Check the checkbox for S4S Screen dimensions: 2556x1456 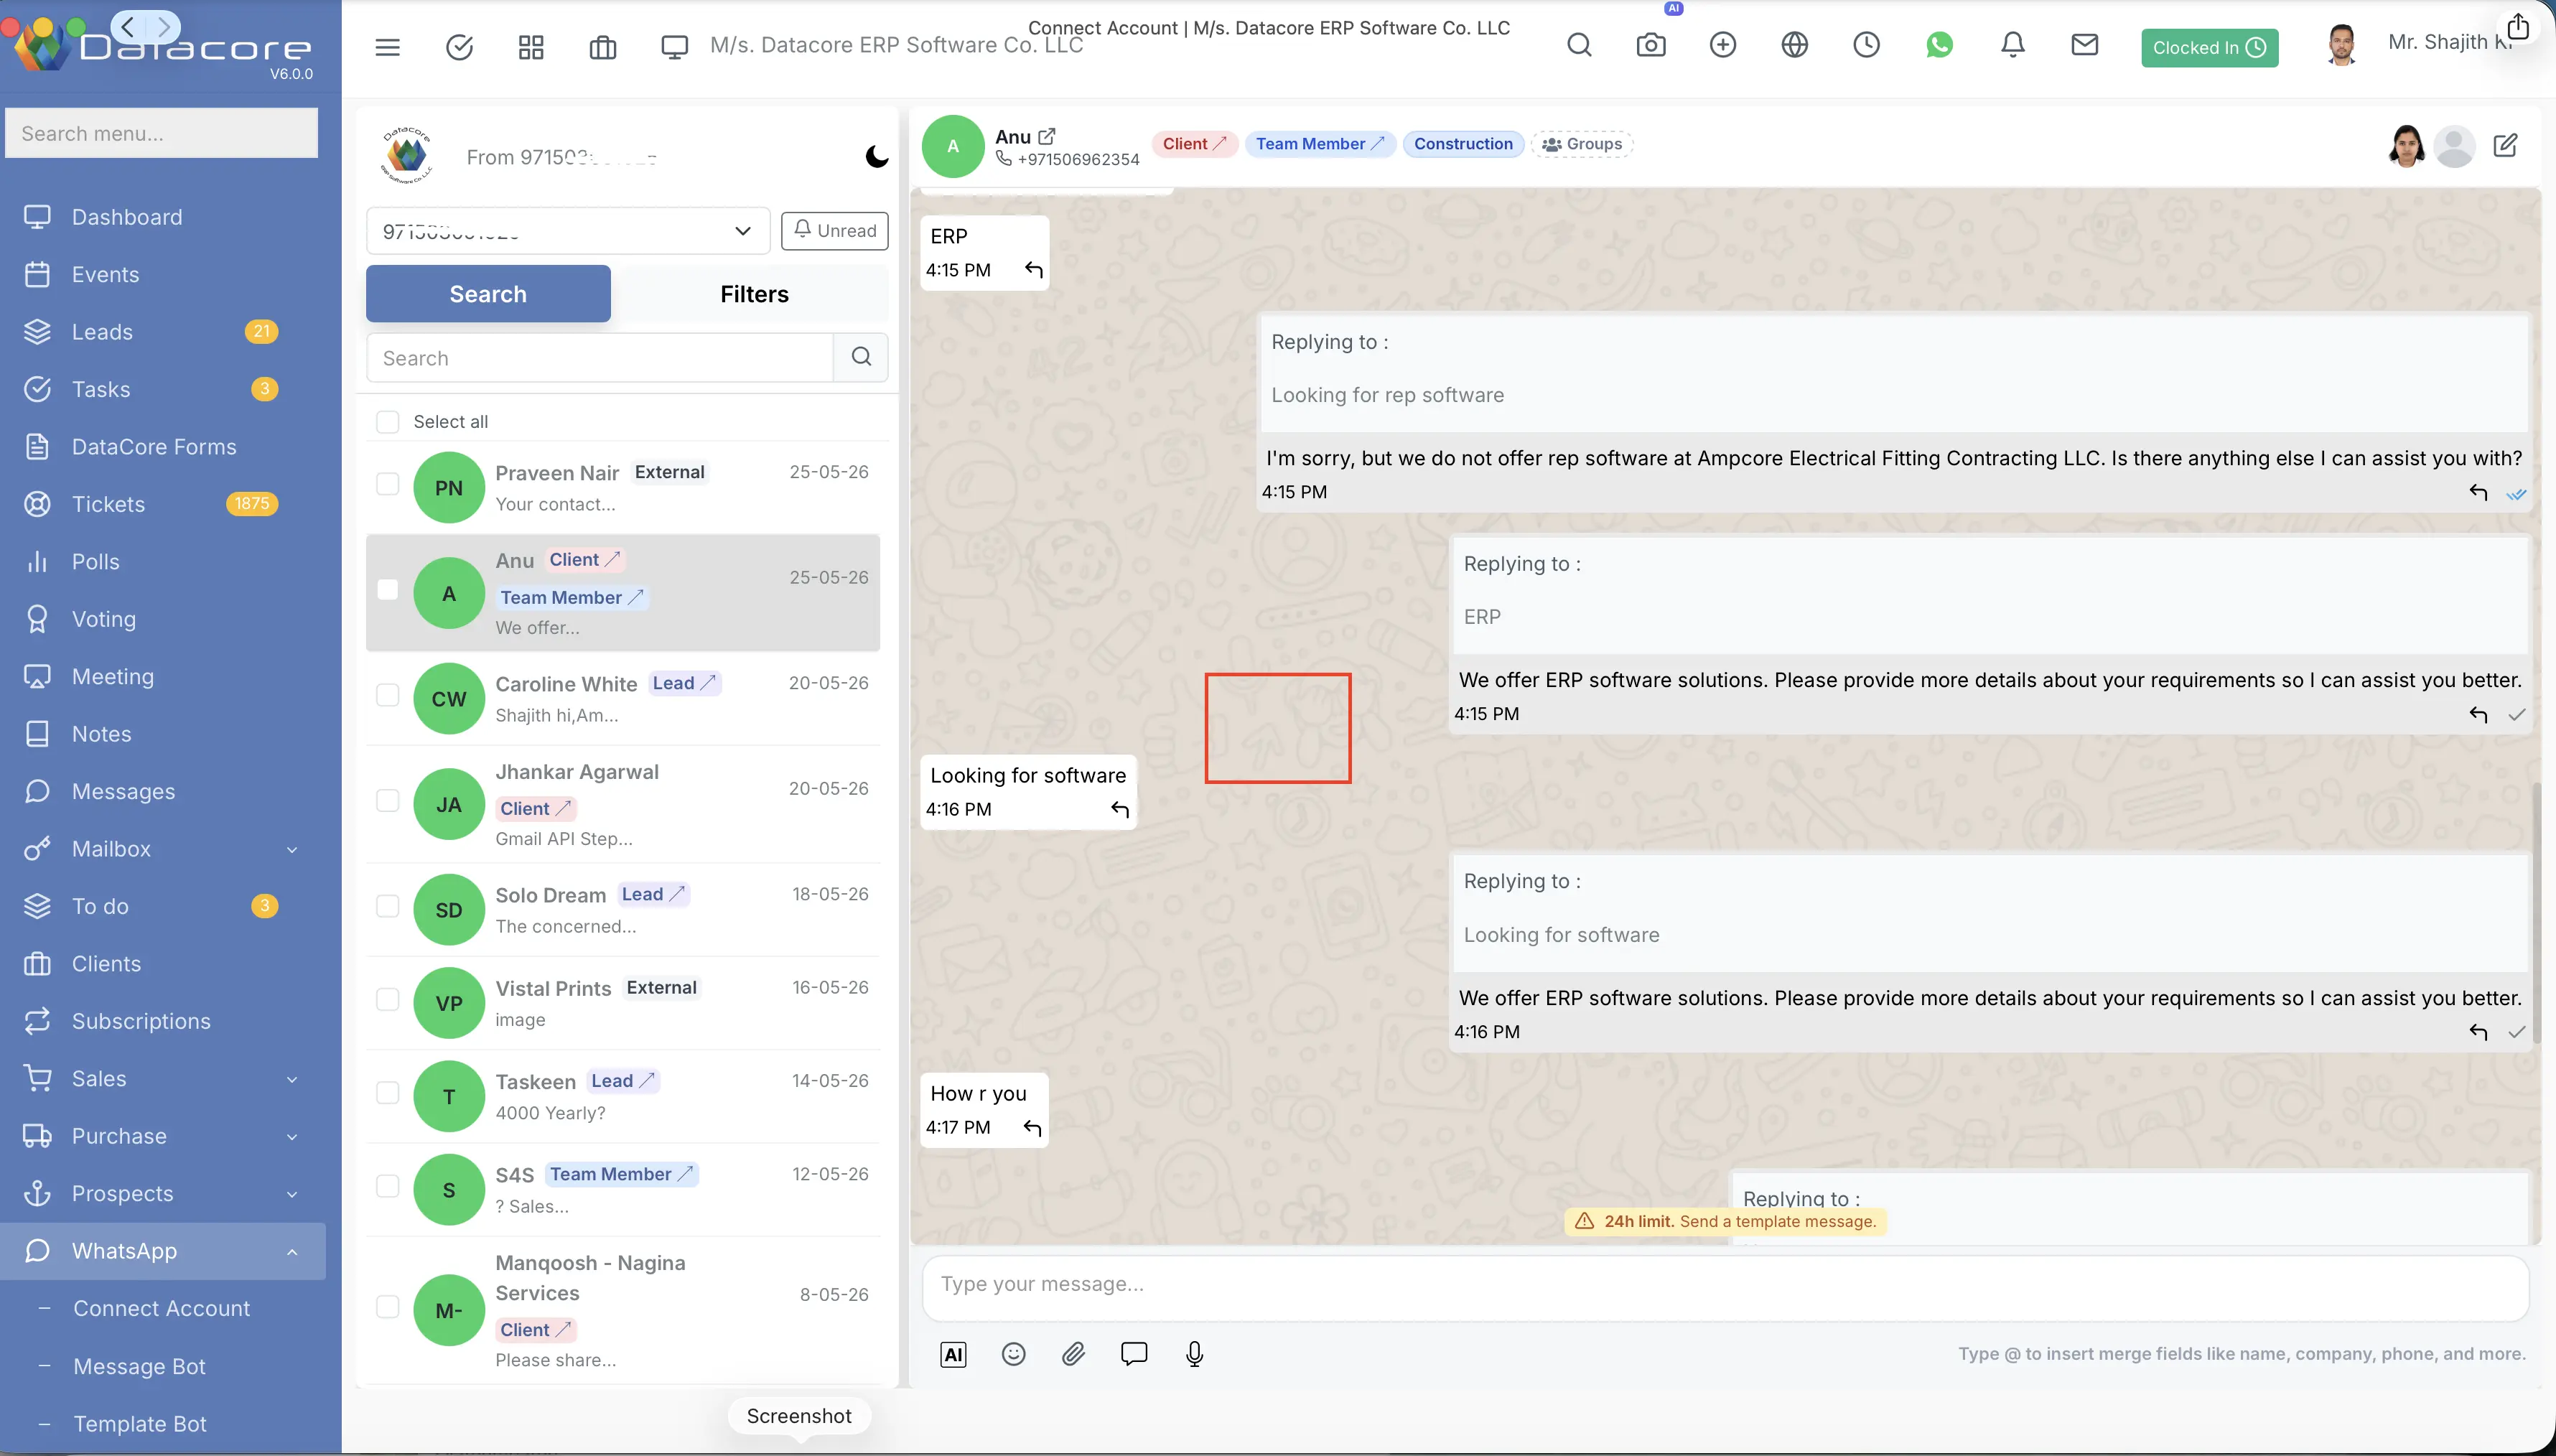(x=387, y=1186)
